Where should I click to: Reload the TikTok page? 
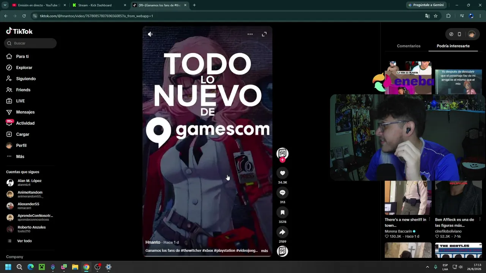(24, 16)
